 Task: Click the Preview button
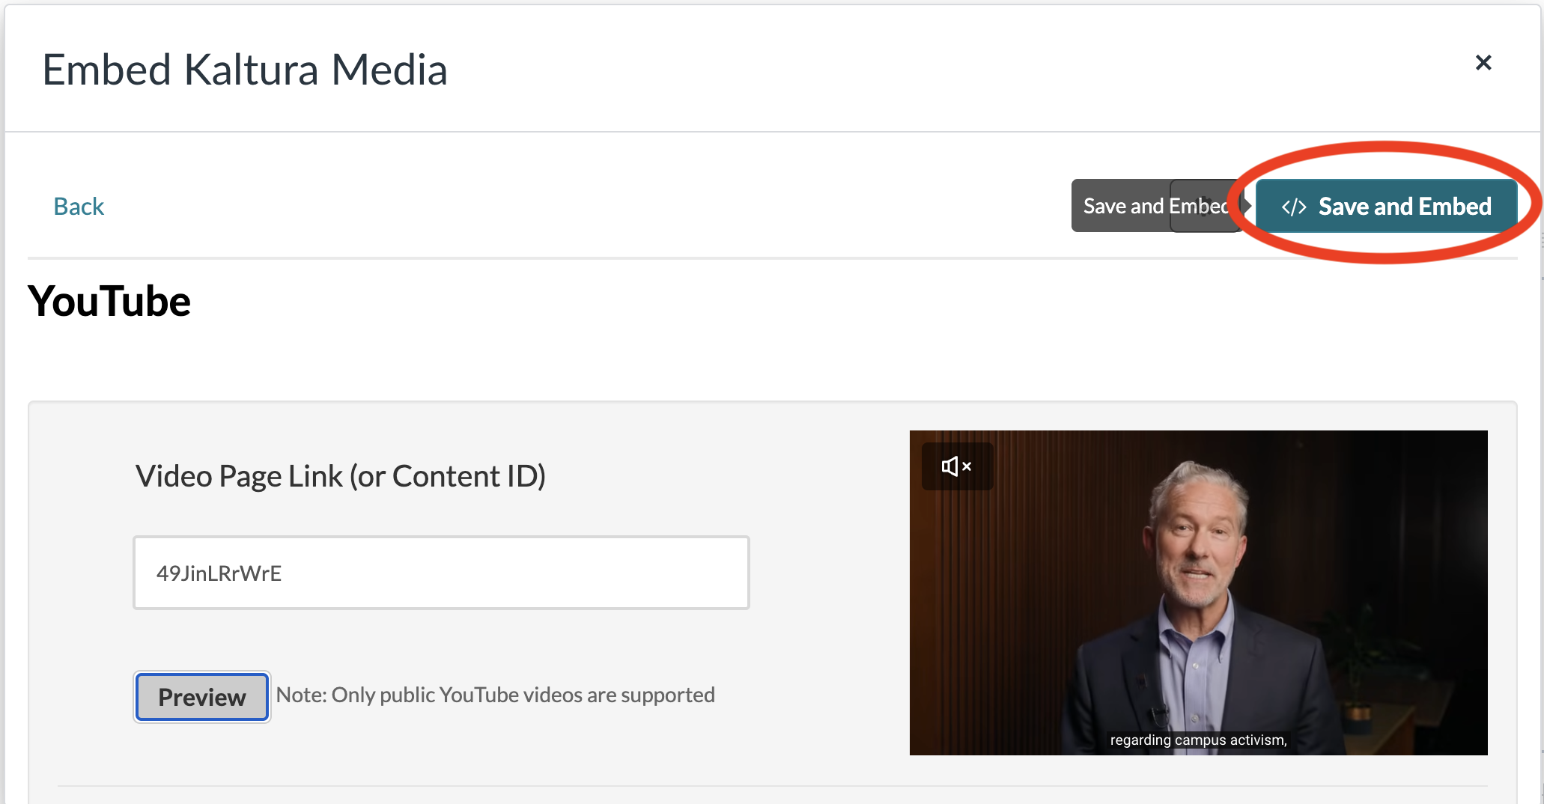(x=201, y=697)
